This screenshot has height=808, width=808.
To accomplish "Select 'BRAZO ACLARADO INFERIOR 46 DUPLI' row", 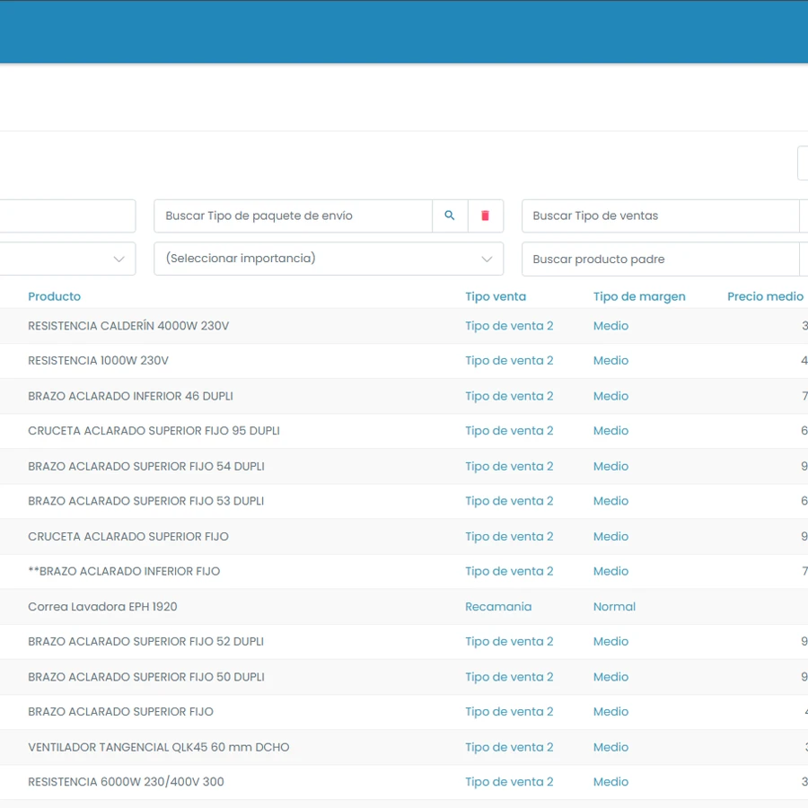I will pos(404,396).
